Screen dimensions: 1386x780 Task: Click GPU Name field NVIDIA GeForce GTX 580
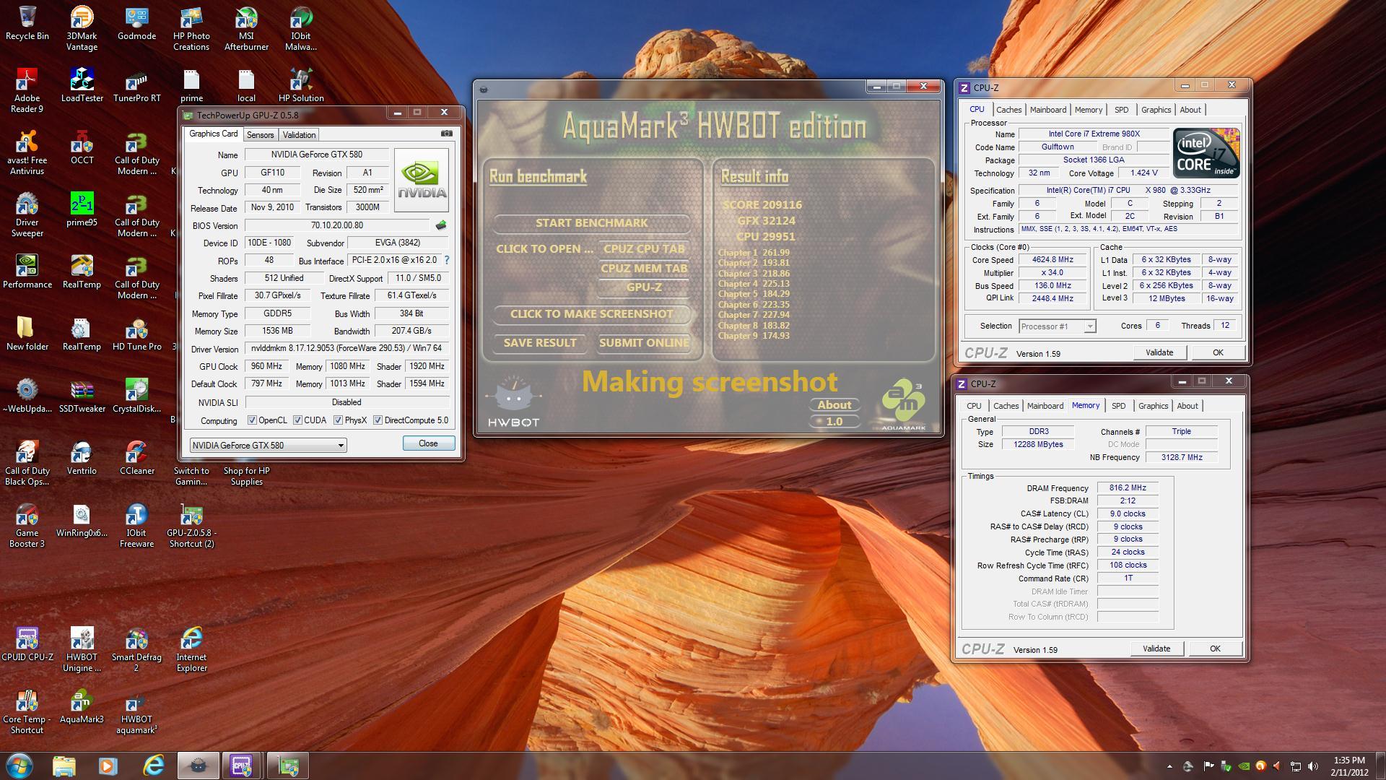[x=317, y=155]
